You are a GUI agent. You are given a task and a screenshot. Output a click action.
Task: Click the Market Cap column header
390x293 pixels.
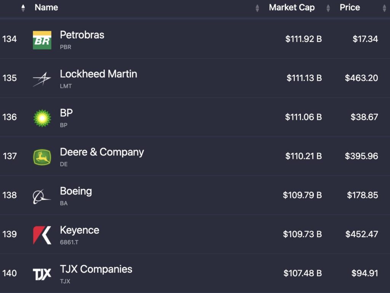click(292, 8)
